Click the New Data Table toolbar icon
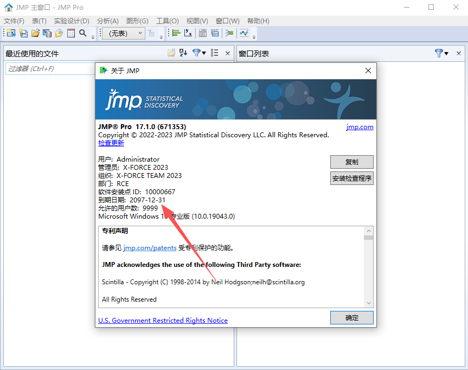The image size is (468, 370). pyautogui.click(x=11, y=33)
